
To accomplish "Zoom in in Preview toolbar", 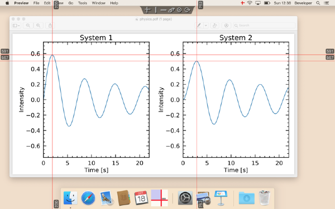I will click(x=38, y=26).
